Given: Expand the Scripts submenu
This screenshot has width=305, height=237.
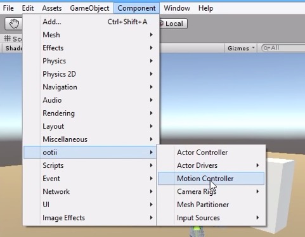Looking at the screenshot, I should pyautogui.click(x=91, y=165).
